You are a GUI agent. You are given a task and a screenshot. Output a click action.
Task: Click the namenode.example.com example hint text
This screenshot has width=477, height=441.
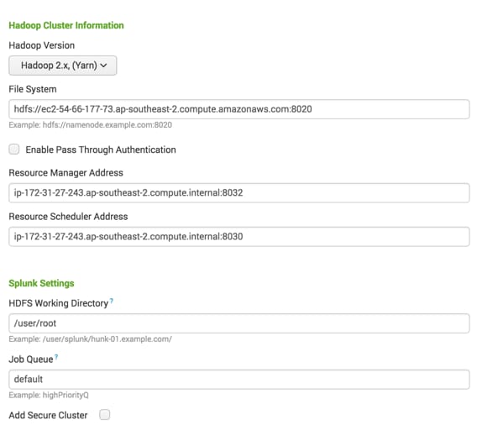point(91,125)
